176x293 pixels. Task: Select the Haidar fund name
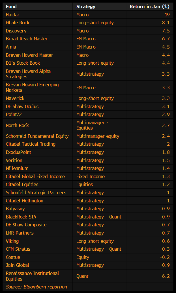pos(12,15)
